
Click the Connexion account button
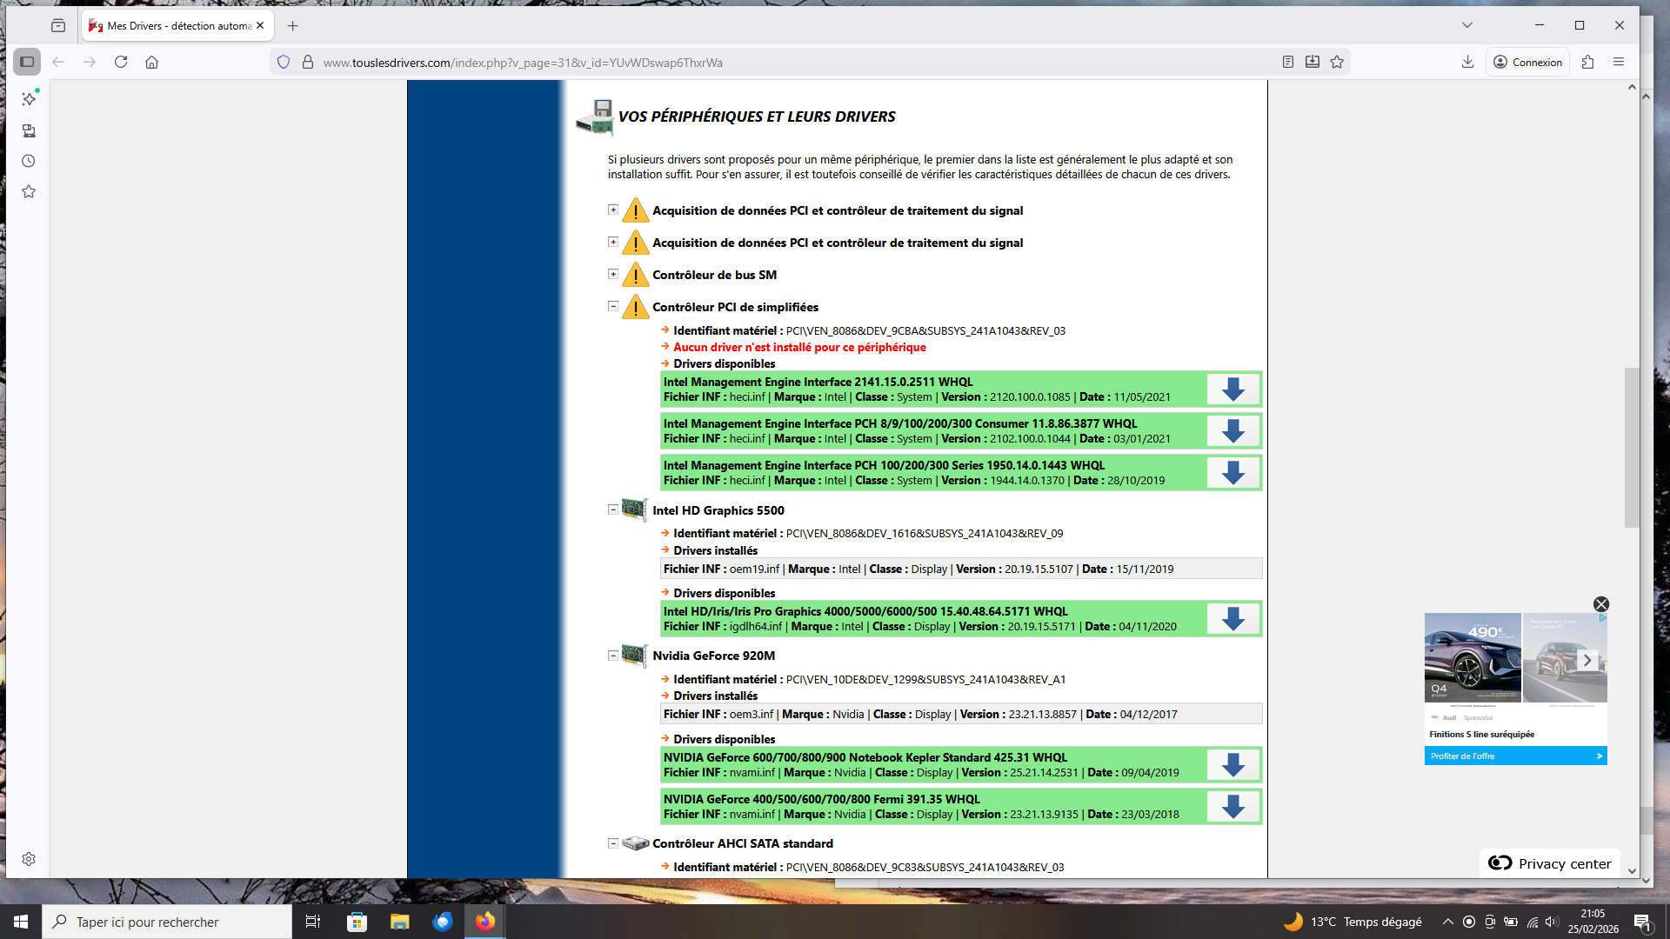click(1528, 62)
